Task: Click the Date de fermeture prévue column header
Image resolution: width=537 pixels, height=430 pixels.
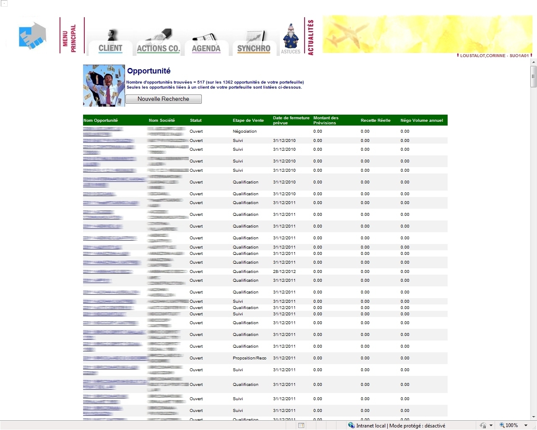Action: coord(291,121)
